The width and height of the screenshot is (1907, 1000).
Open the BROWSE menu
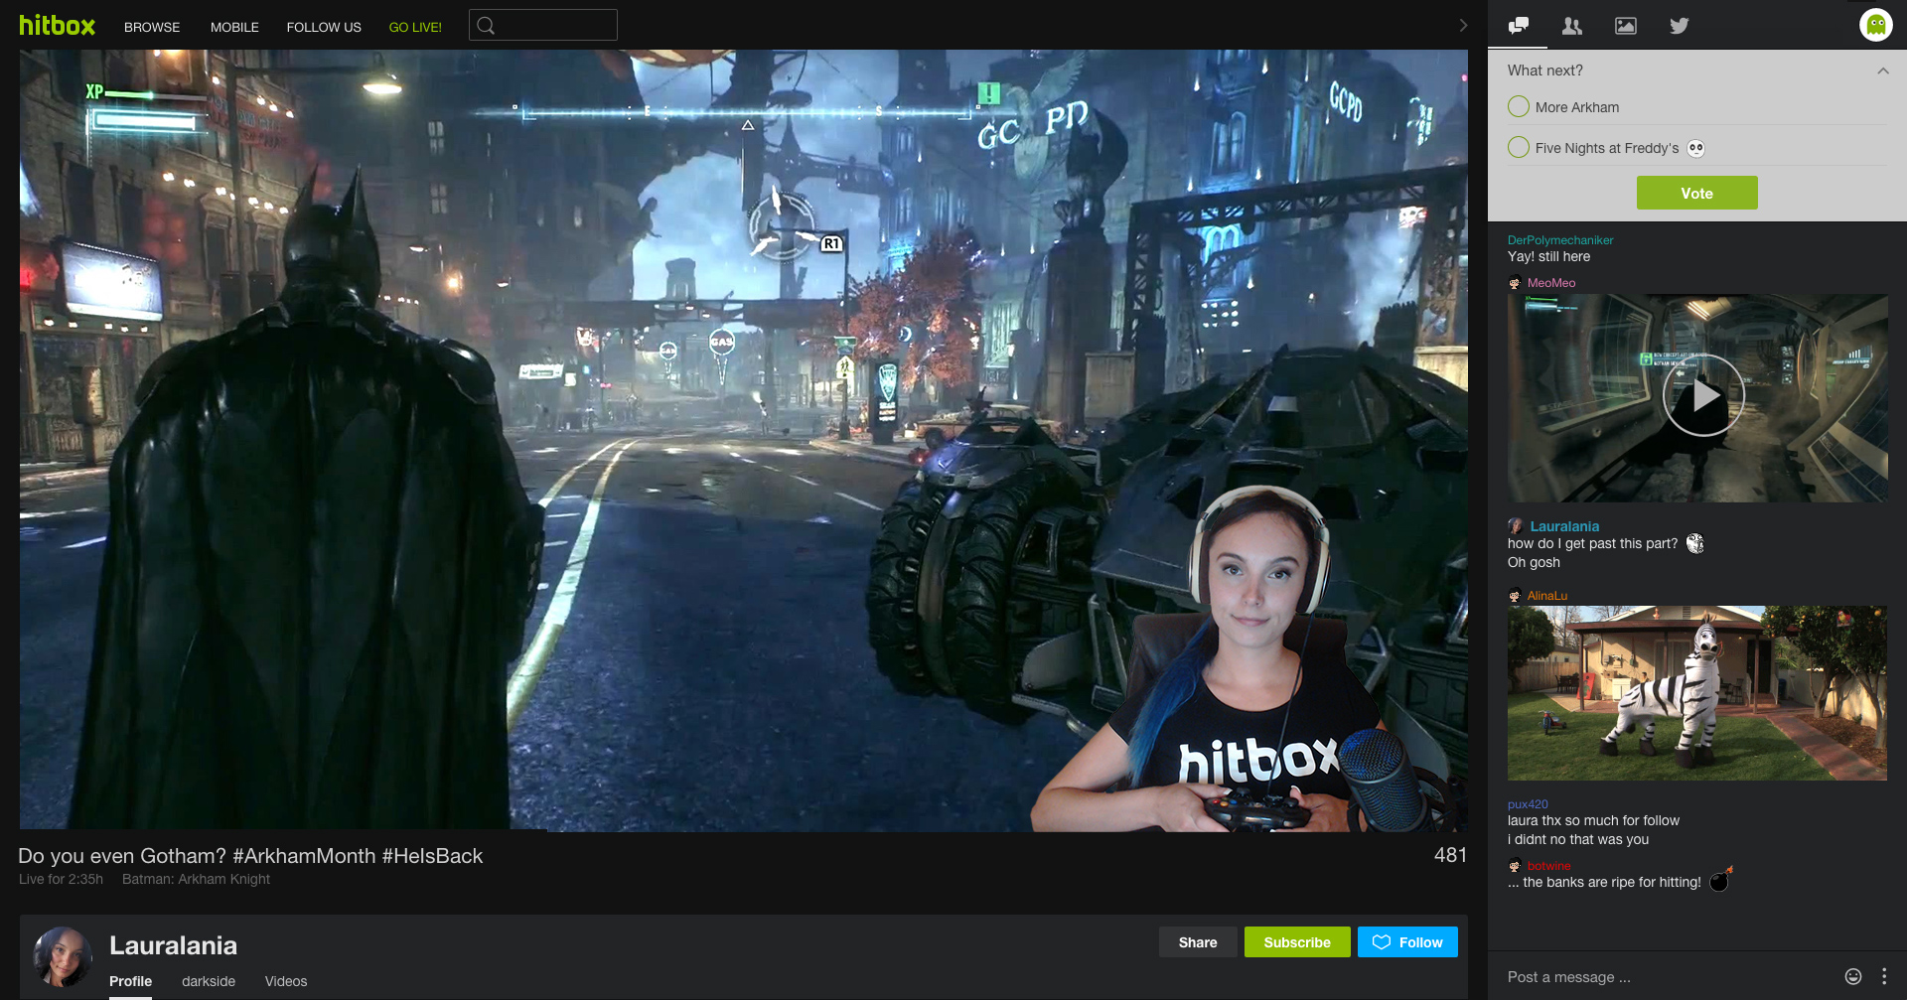pos(152,27)
